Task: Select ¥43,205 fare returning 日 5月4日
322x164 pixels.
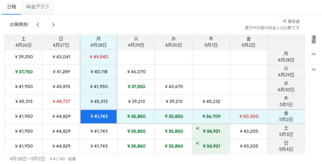Action: 249,146
